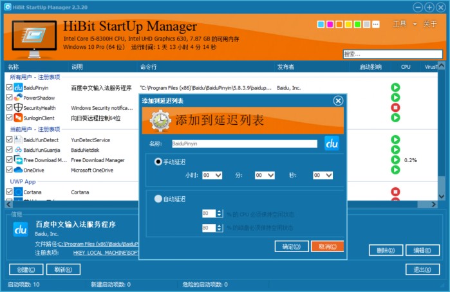Confirm with the 确定(O) button

[292, 246]
